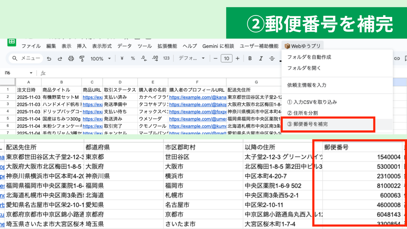Open the 編集 menu
The image size is (407, 229).
pyautogui.click(x=51, y=46)
